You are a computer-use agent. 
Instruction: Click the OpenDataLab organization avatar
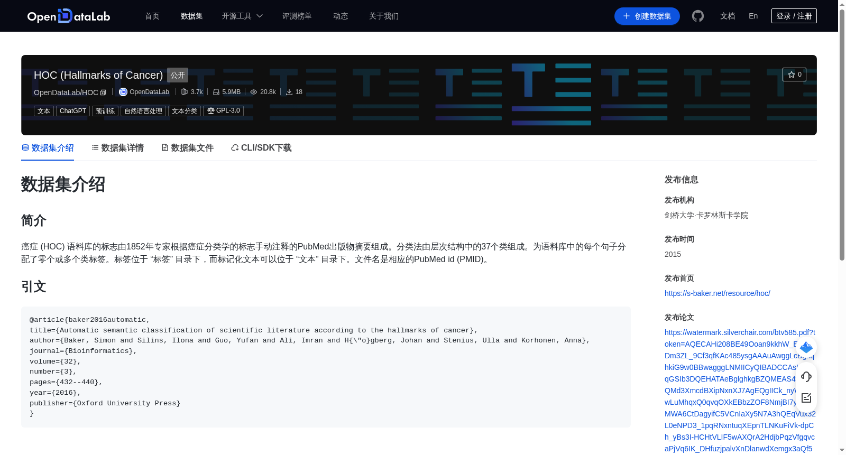pos(123,92)
